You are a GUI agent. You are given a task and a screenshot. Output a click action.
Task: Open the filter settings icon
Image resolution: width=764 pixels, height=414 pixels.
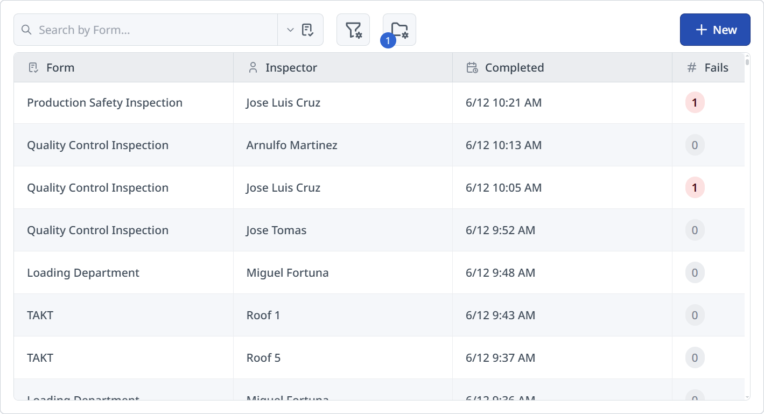(353, 29)
